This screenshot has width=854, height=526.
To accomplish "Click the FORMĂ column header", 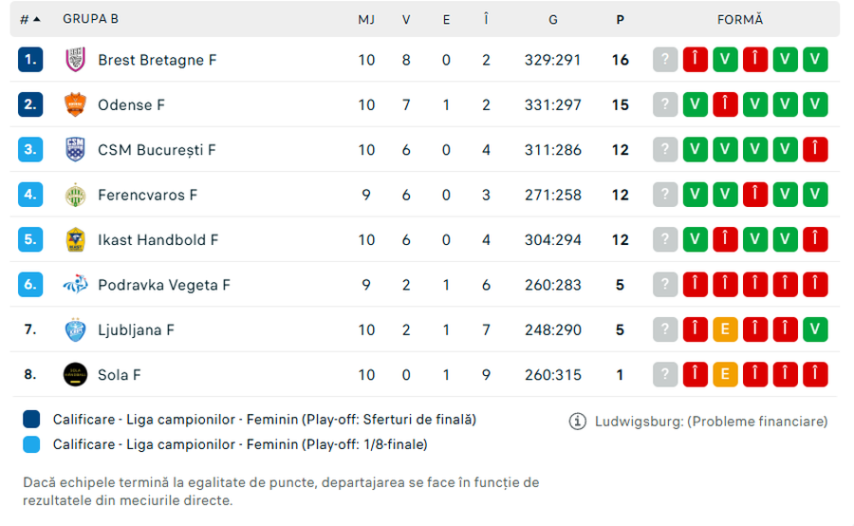I will click(x=740, y=19).
